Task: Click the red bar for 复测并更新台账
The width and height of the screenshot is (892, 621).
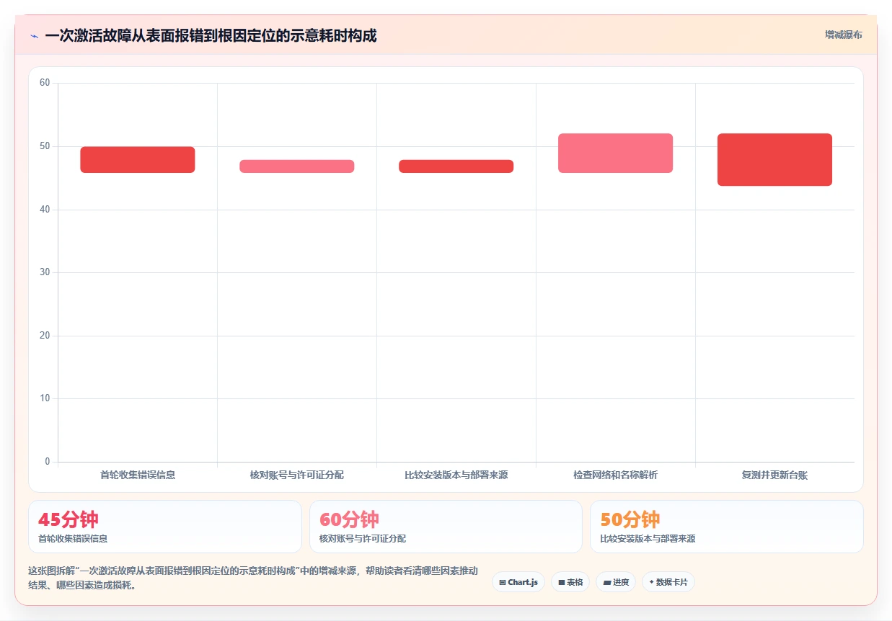Action: coord(775,160)
